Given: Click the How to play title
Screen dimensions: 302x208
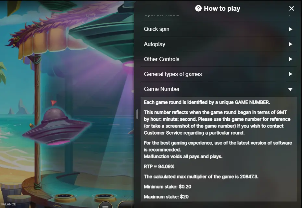Looking at the screenshot, I should pyautogui.click(x=222, y=8).
